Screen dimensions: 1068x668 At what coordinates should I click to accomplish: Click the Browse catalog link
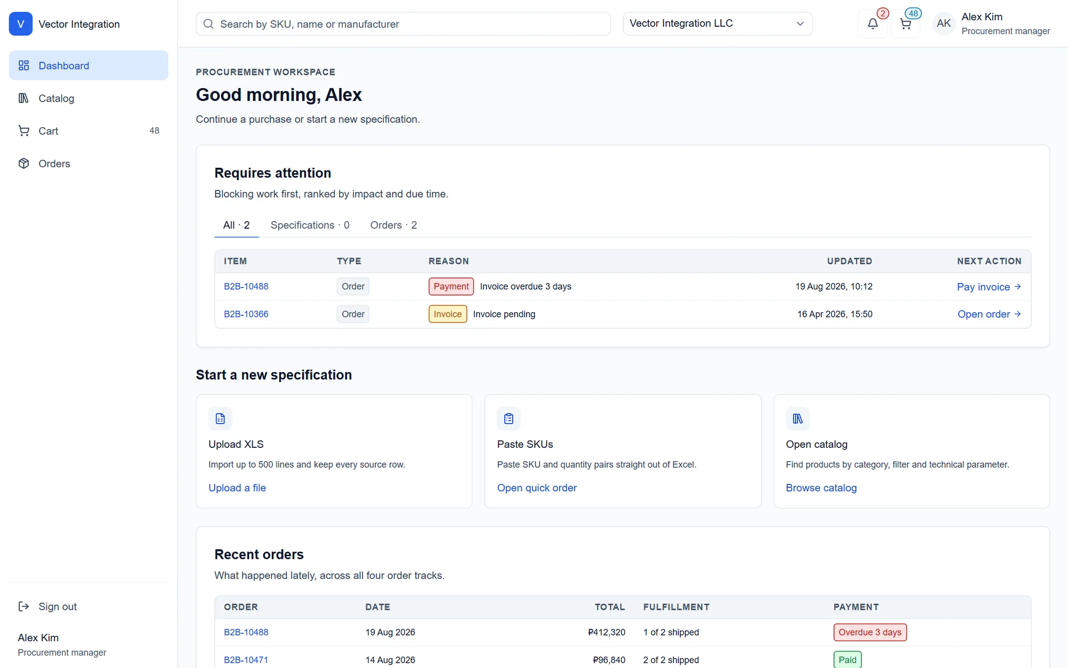click(821, 488)
